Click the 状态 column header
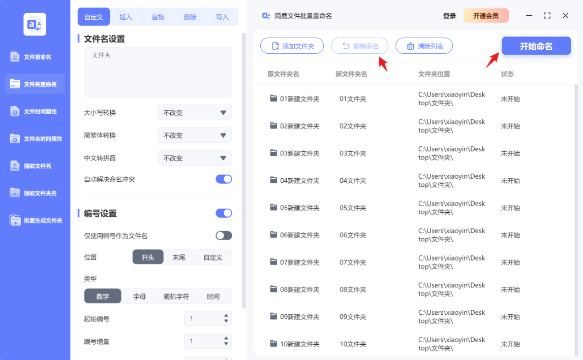The width and height of the screenshot is (583, 360). coord(507,74)
